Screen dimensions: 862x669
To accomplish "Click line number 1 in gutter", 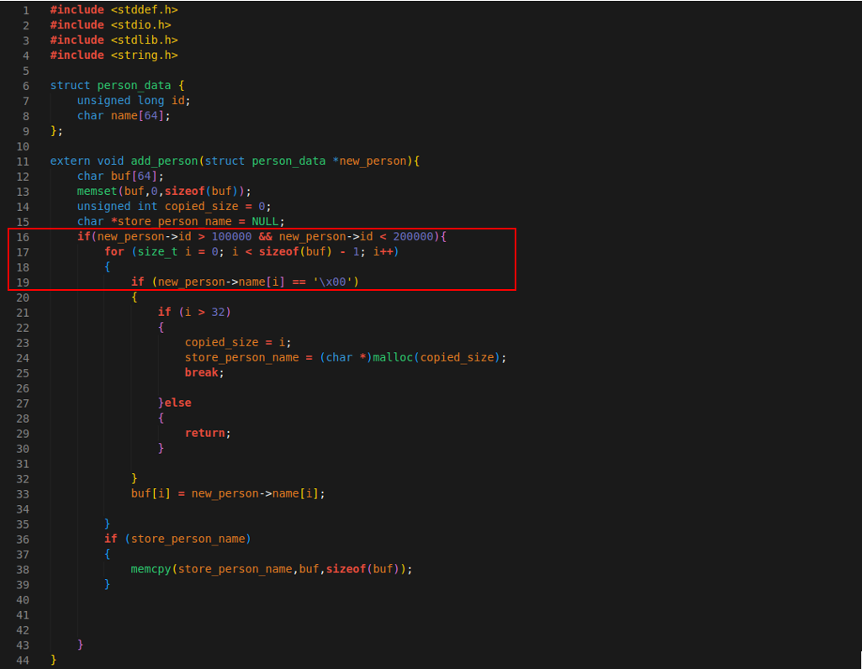I will [x=26, y=10].
